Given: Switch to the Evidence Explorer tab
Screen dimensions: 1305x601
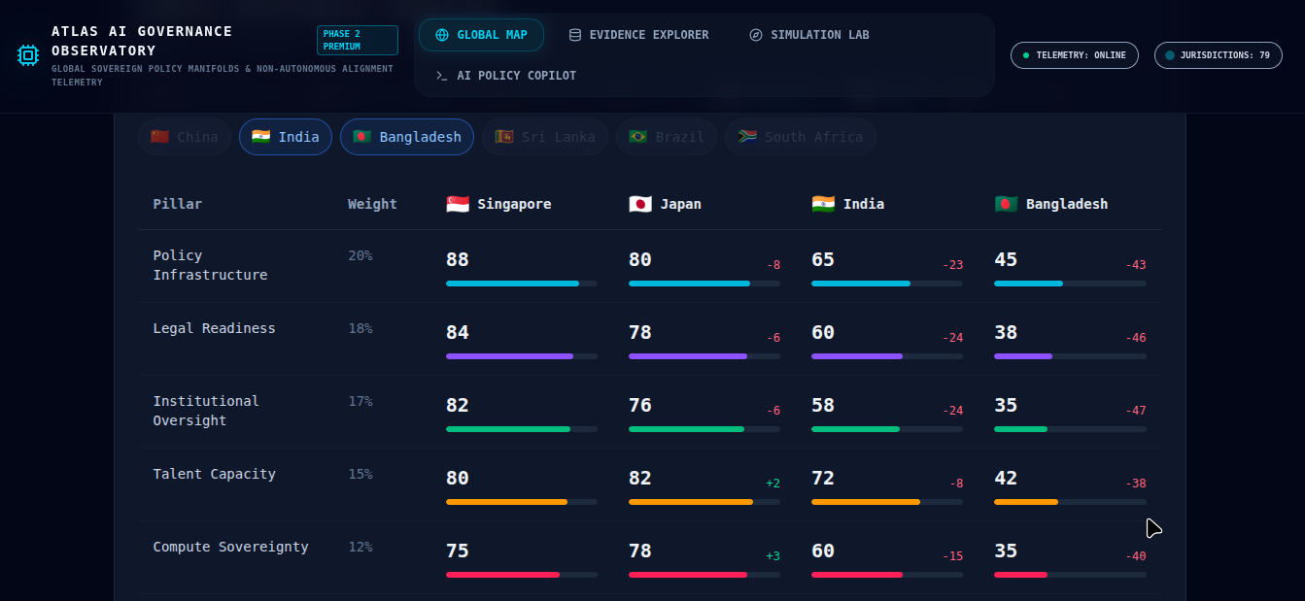Looking at the screenshot, I should (638, 35).
